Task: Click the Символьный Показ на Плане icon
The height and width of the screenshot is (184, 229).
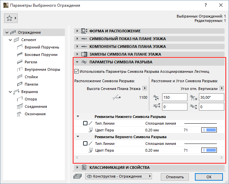Action: (x=84, y=39)
